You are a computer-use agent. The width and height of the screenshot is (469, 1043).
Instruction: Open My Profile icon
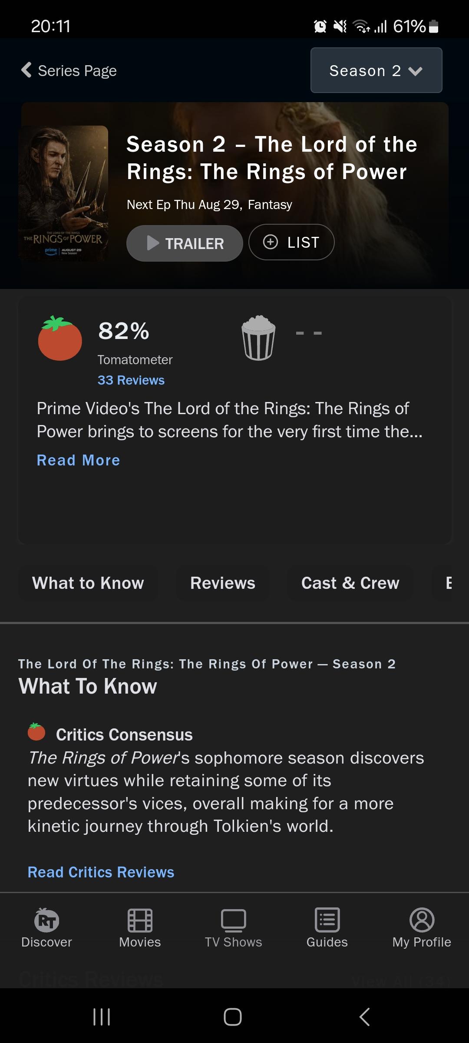tap(422, 920)
